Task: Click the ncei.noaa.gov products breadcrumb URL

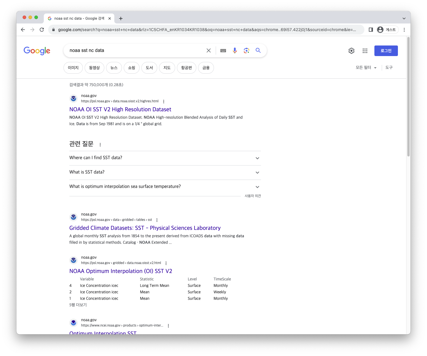Action: click(x=122, y=325)
